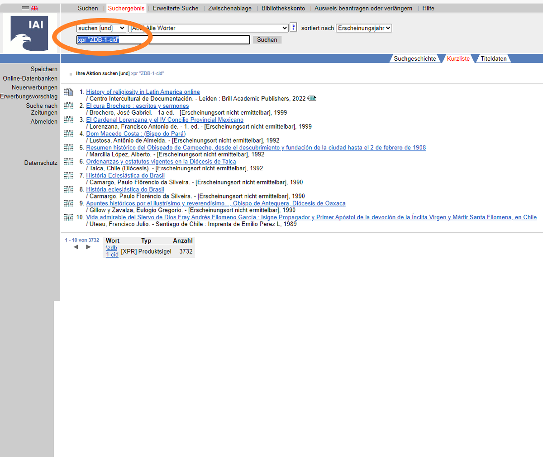Screen dimensions: 543x457
Task: Open 'History of religiosity in Latin America online'
Action: [143, 92]
